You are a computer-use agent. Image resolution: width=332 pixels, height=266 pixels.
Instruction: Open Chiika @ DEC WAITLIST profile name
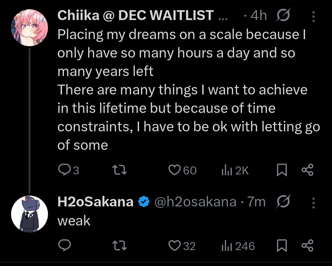(136, 15)
